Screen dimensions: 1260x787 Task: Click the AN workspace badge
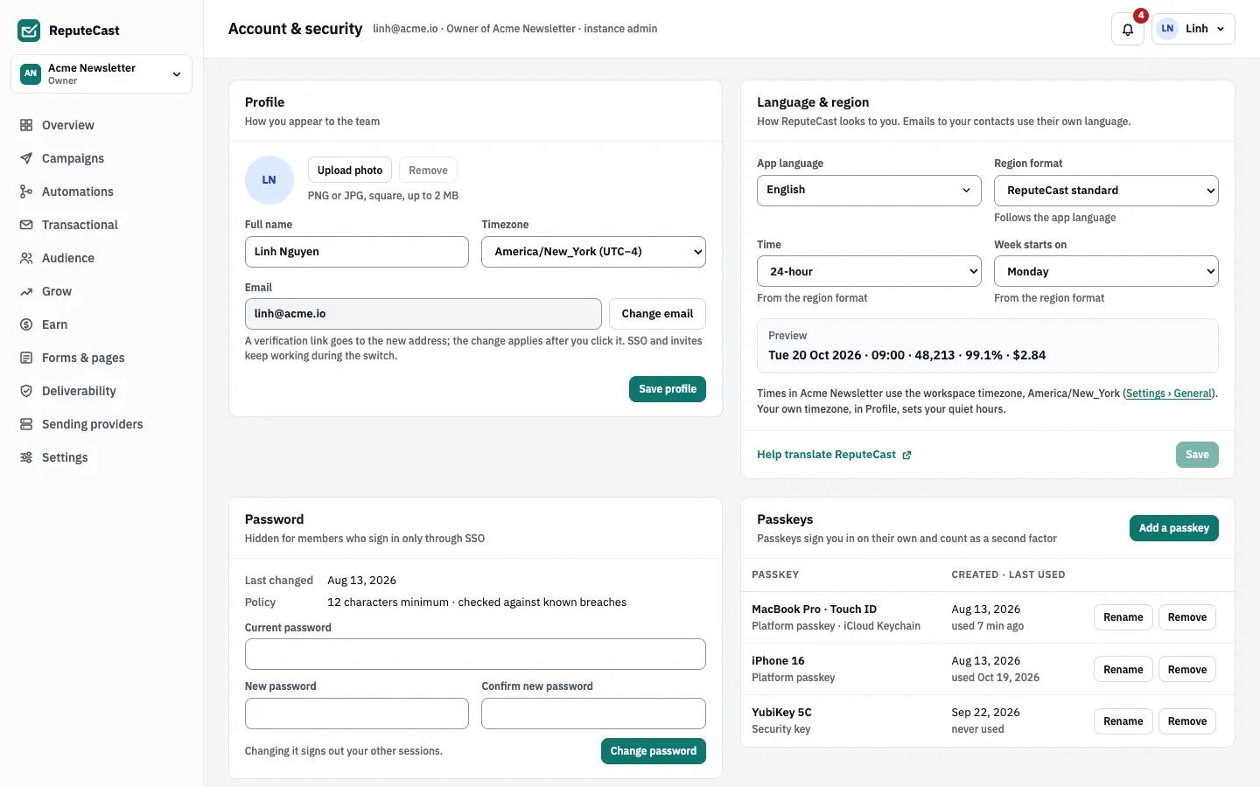click(31, 73)
